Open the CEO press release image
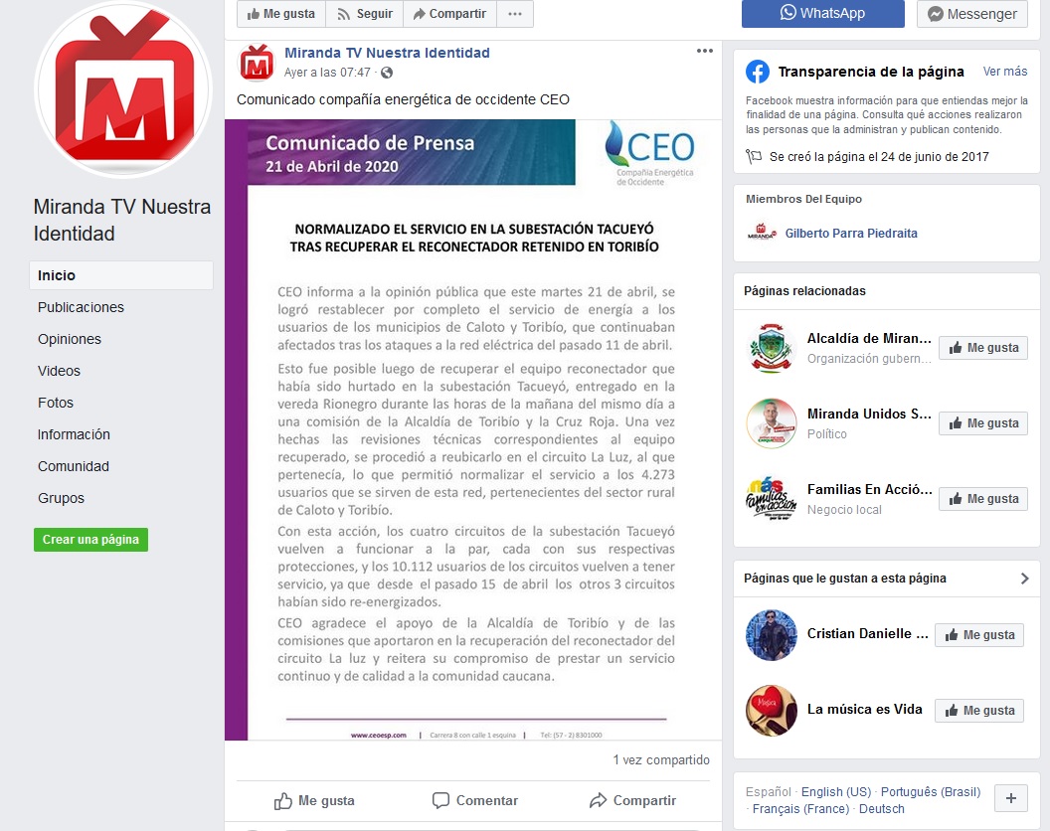 [473, 429]
